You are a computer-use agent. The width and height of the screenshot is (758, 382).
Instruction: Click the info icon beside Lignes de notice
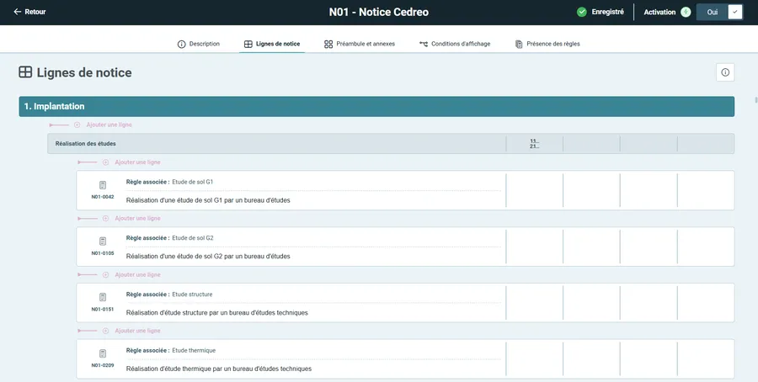(x=725, y=72)
